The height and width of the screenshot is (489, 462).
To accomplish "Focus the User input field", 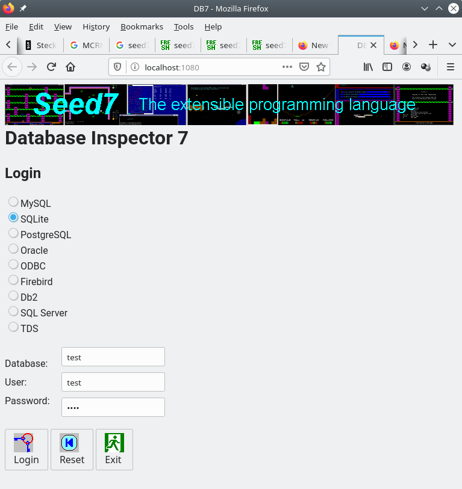I will point(113,382).
